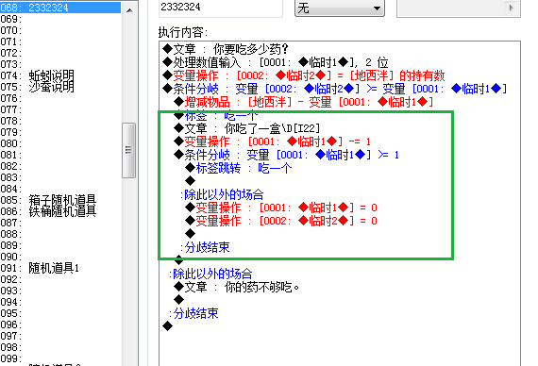Select the inner 除此以外的场合 line above 临时1 = 0

[222, 194]
